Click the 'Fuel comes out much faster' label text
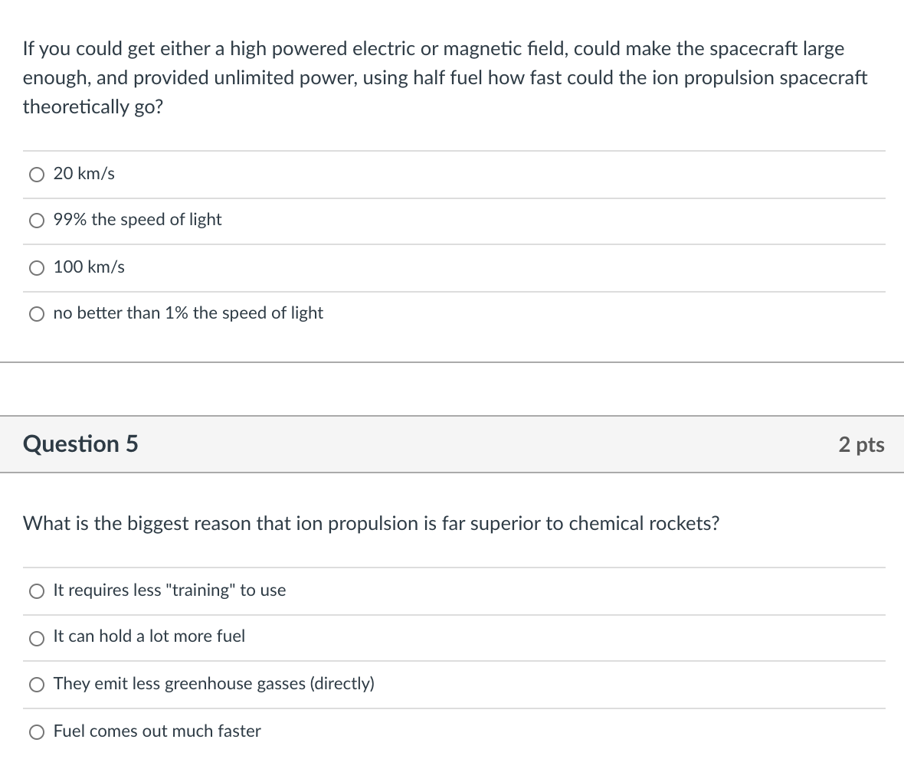 (x=157, y=731)
